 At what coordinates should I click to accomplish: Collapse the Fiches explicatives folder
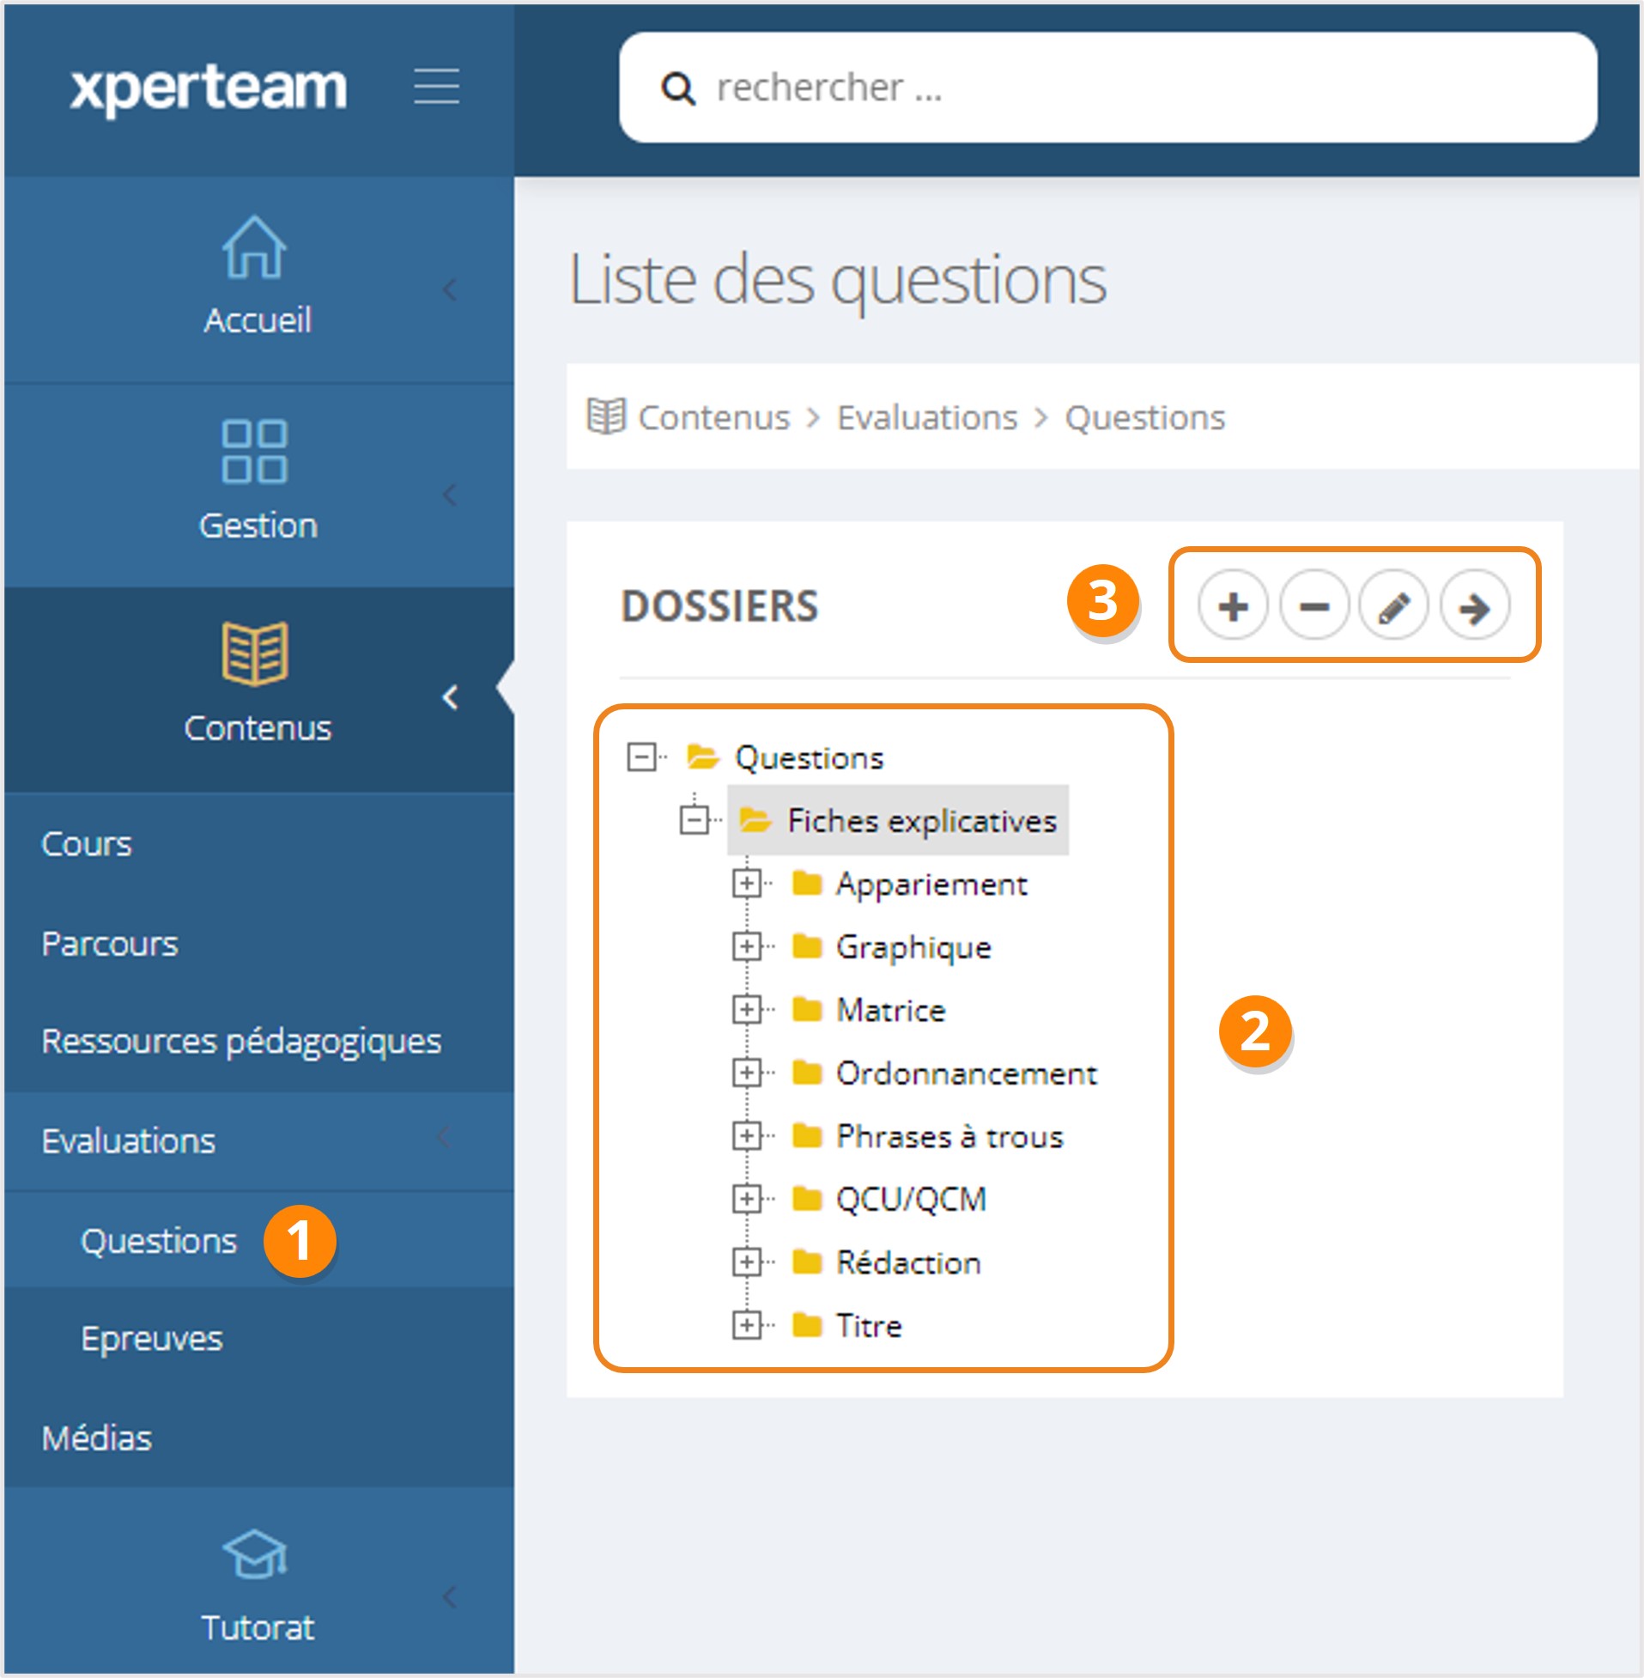coord(695,819)
